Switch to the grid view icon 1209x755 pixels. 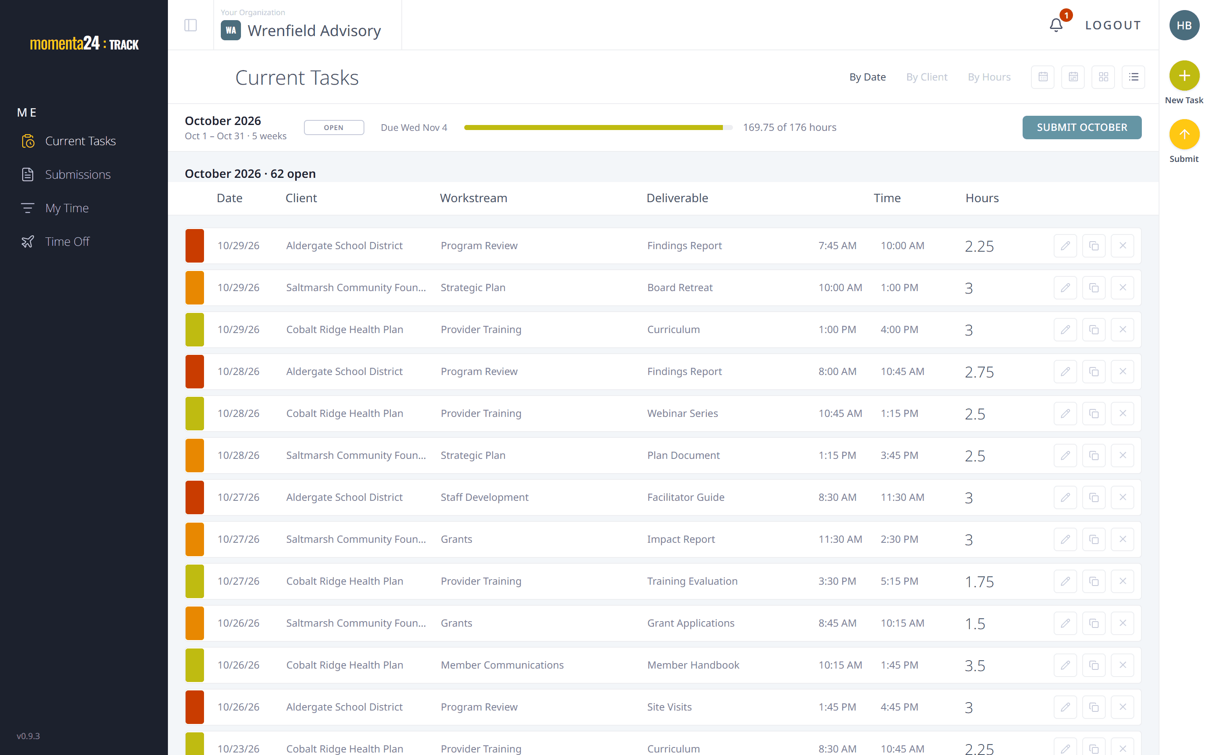point(1103,77)
